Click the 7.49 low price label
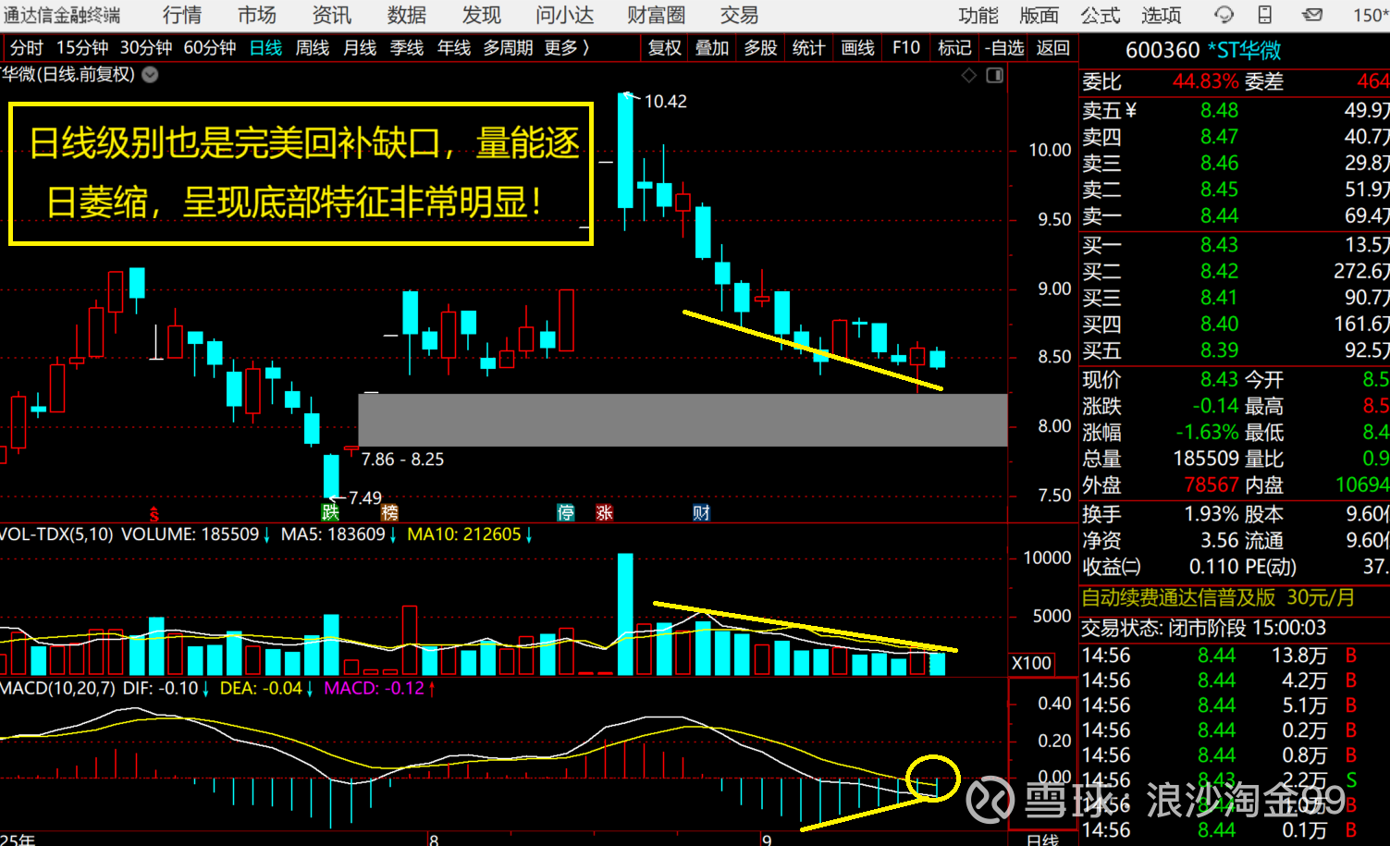The height and width of the screenshot is (846, 1390). [365, 497]
